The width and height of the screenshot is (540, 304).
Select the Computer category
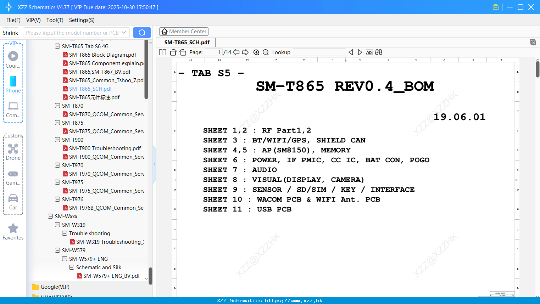13,110
